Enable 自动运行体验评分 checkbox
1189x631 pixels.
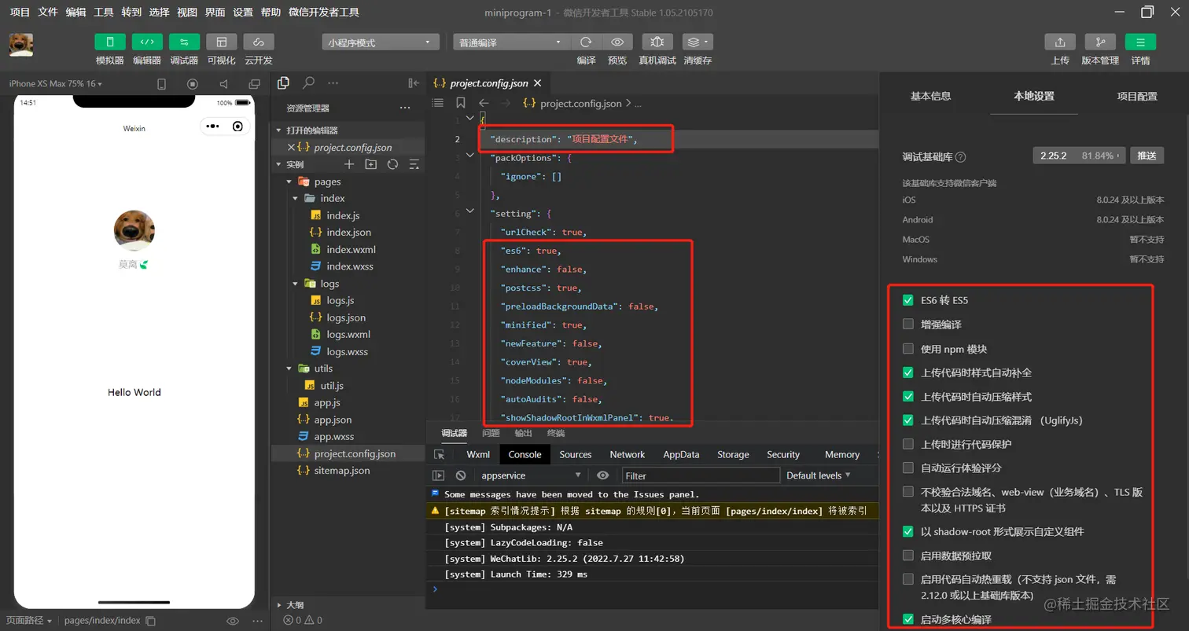908,468
